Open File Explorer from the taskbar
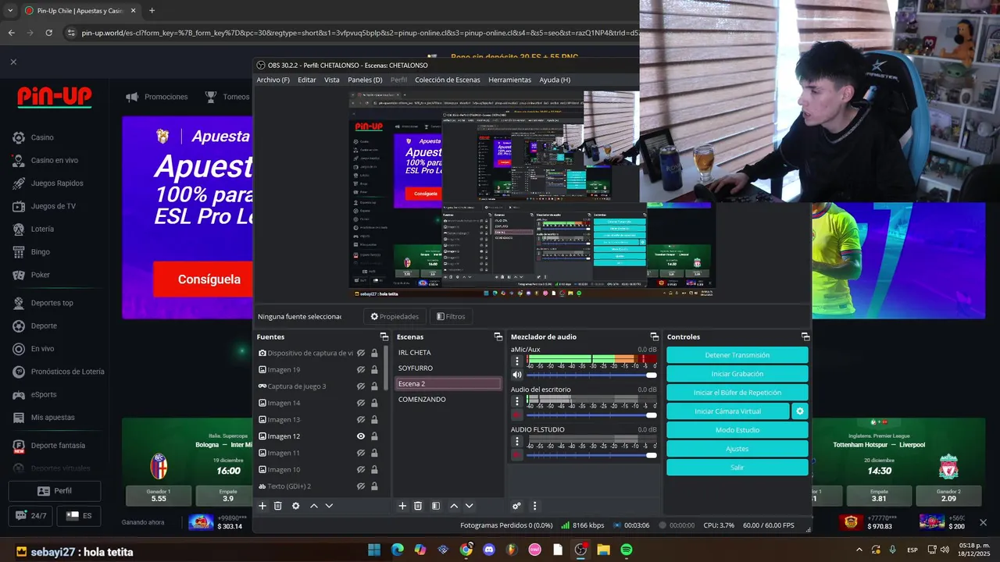Screen dimensions: 1000x562 point(603,550)
